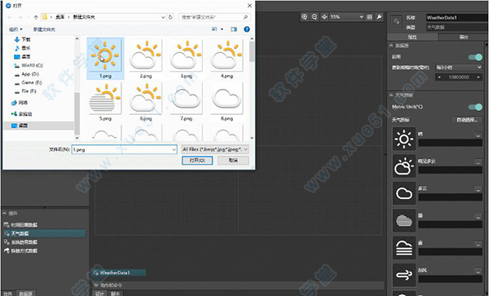Viewport: 489px width, 296px height.
Task: Open the address bar history dropdown
Action: tap(163, 17)
